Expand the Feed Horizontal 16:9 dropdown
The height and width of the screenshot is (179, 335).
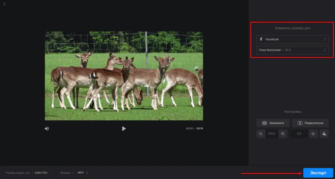point(292,50)
